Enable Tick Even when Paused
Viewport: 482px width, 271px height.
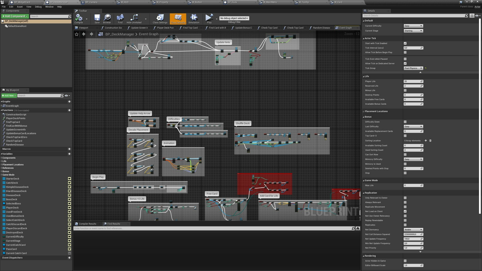coord(405,59)
